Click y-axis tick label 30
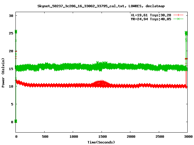 (11, 16)
